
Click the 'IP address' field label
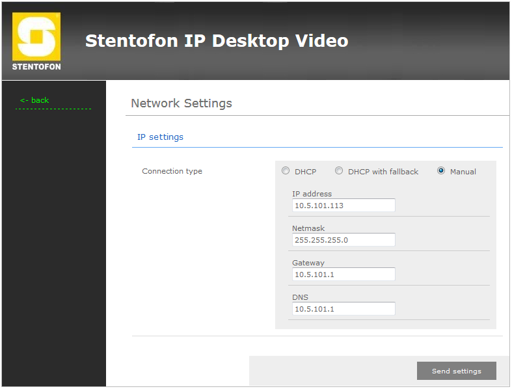coord(312,194)
